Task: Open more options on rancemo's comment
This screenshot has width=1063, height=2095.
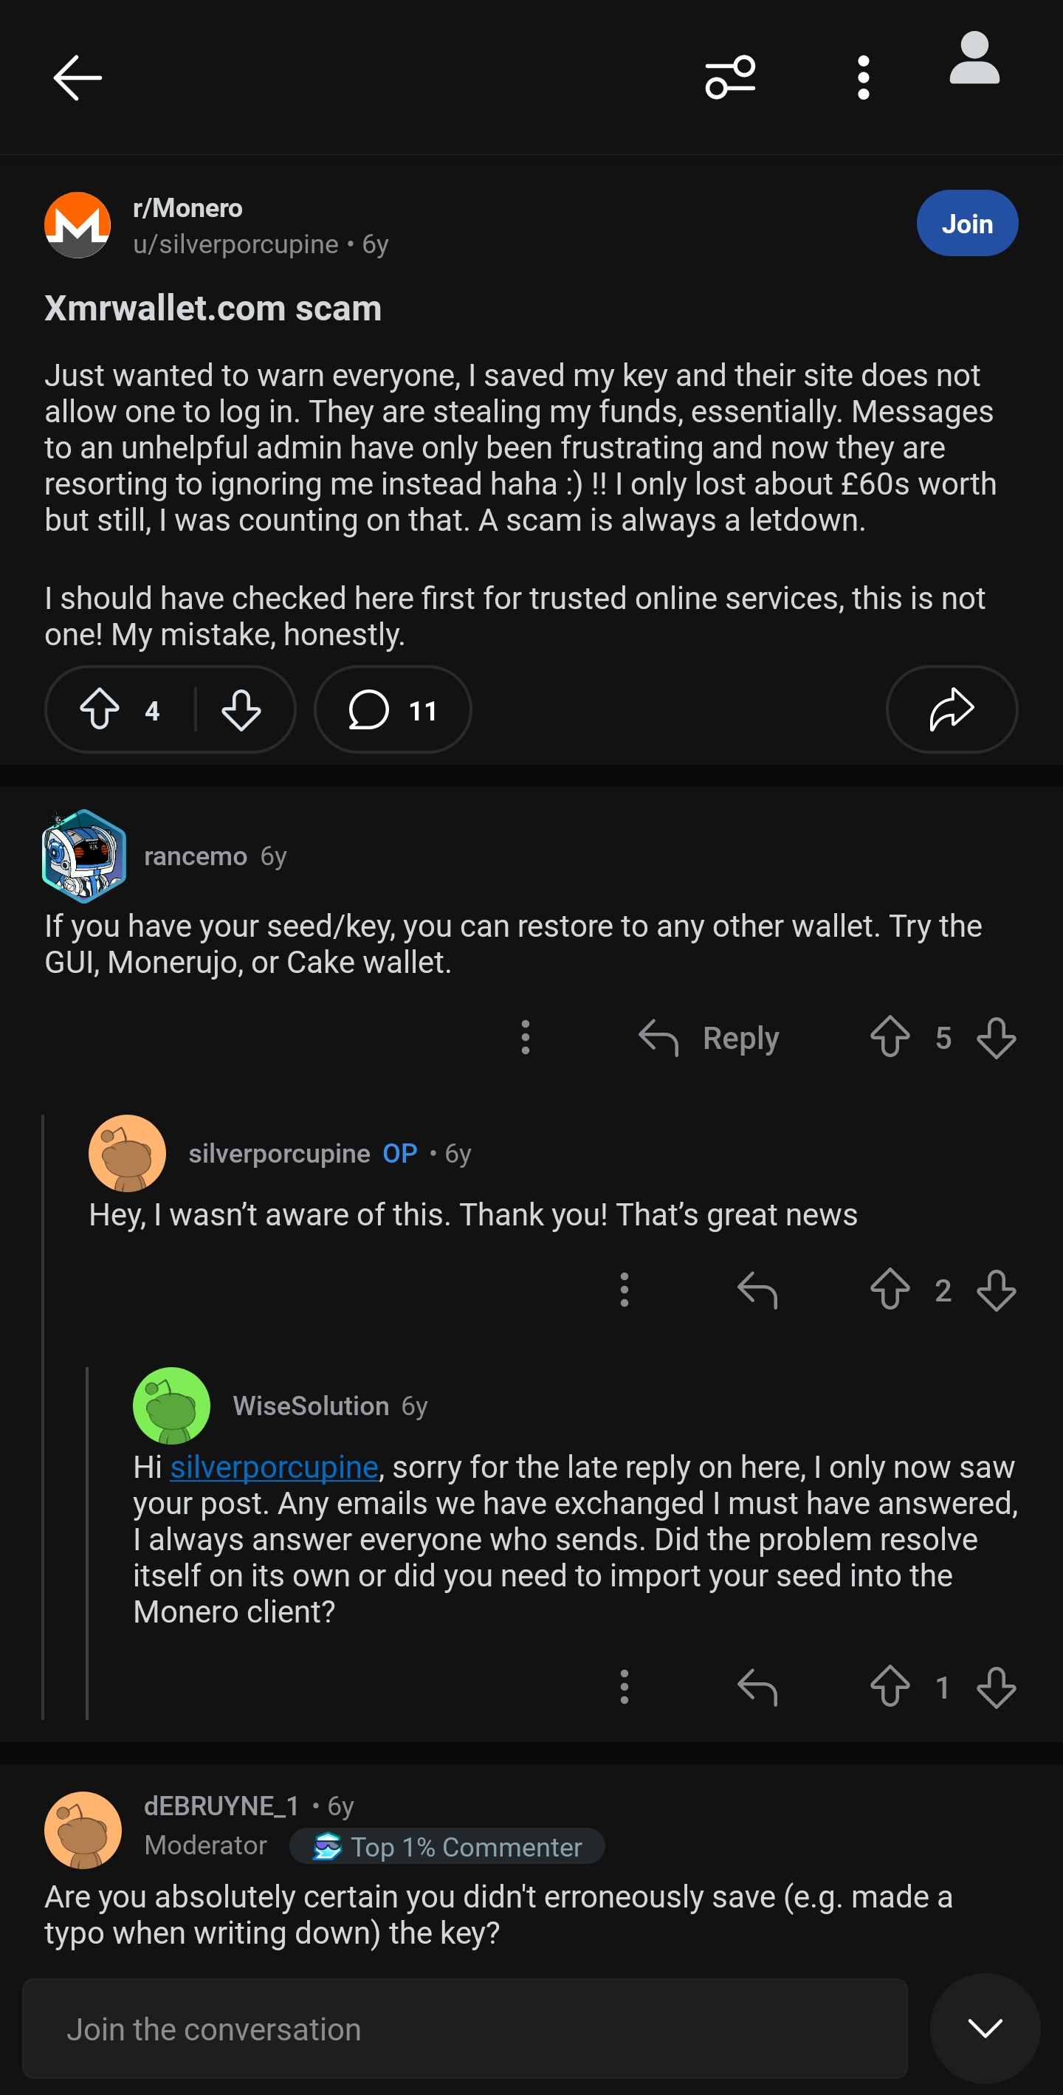Action: 526,1038
